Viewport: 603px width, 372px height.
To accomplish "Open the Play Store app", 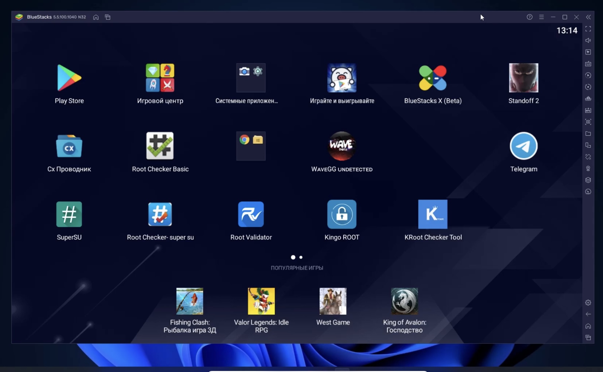I will point(69,78).
